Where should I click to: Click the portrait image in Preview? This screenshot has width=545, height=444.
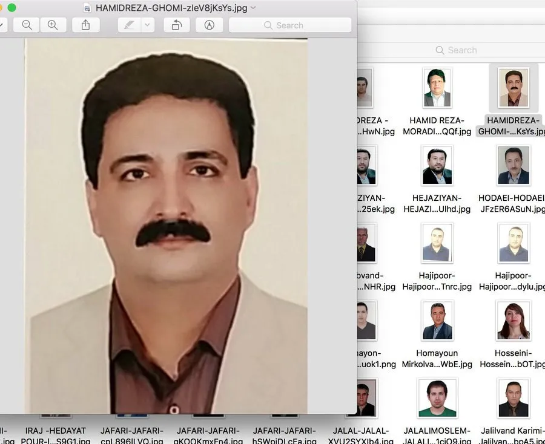tap(166, 226)
